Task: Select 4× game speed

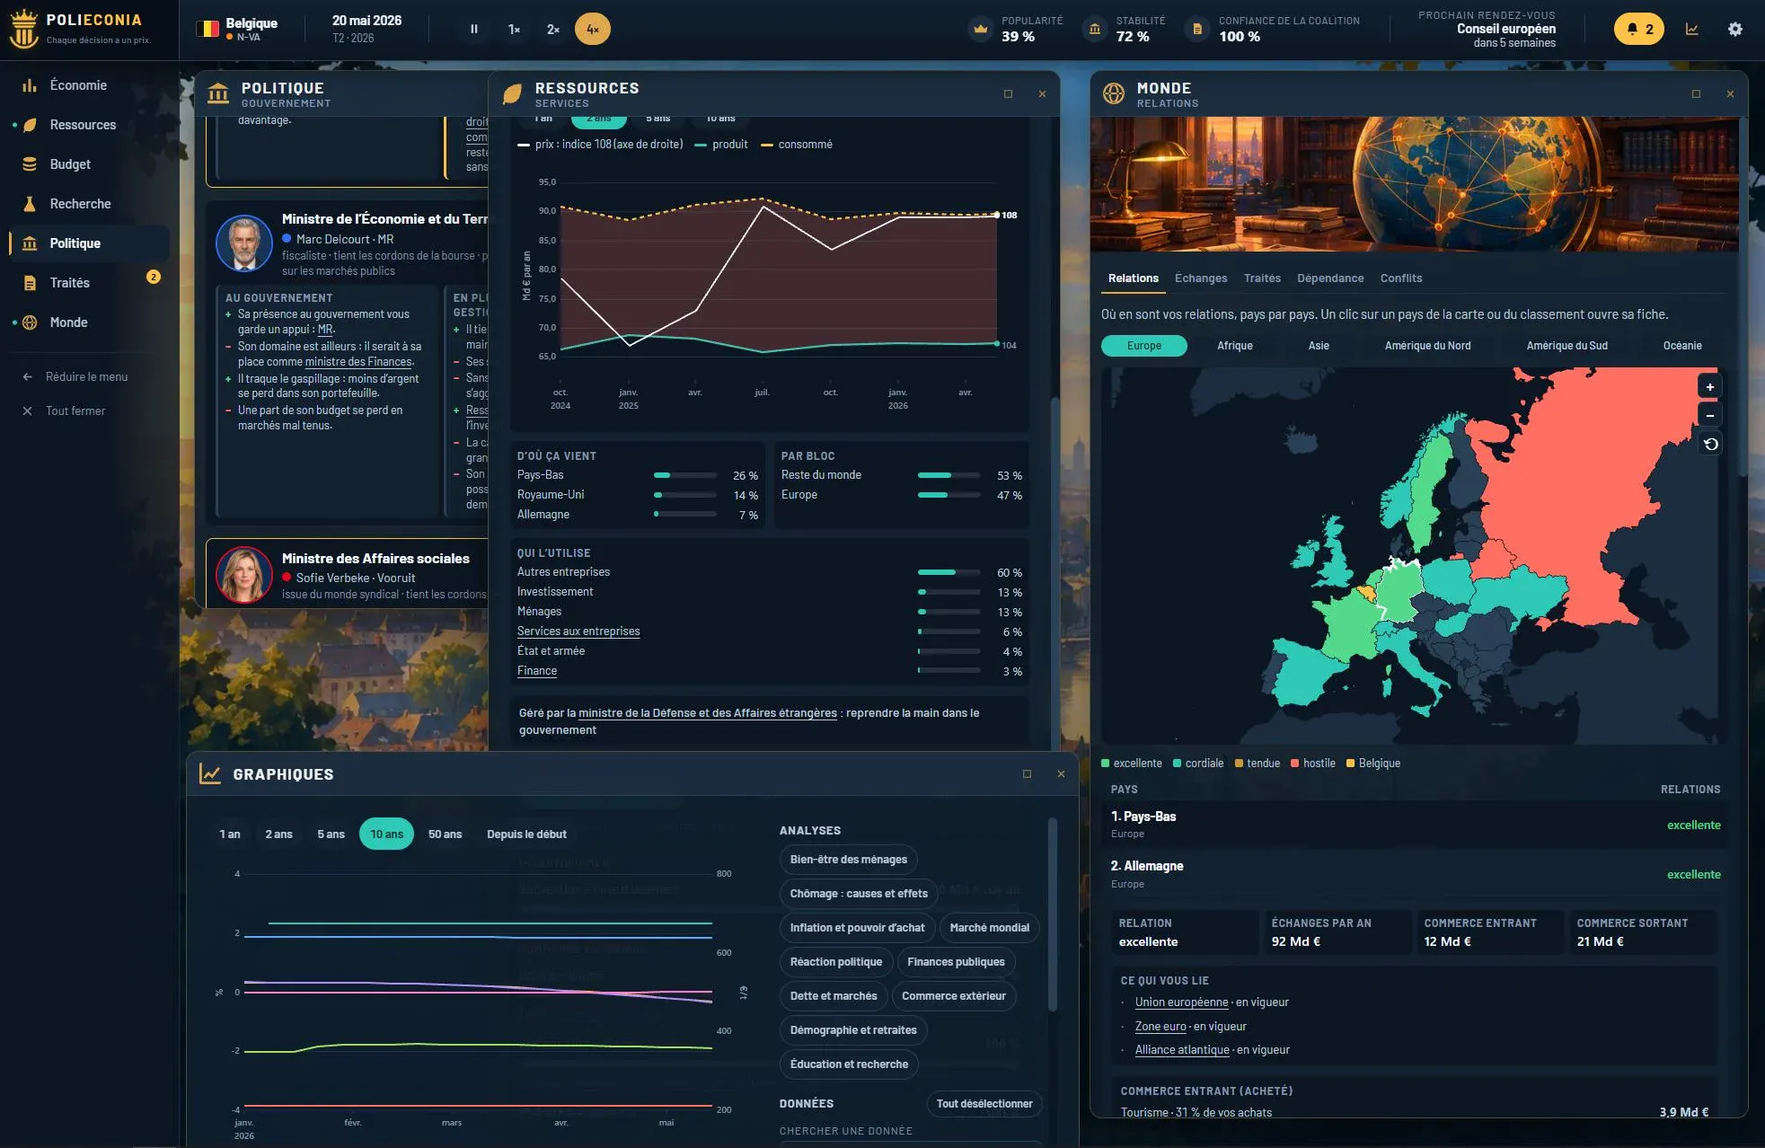Action: coord(593,29)
